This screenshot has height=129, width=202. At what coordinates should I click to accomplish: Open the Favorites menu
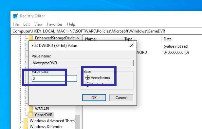point(55,24)
